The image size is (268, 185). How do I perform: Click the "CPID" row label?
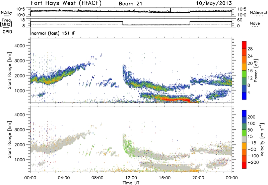[7, 32]
